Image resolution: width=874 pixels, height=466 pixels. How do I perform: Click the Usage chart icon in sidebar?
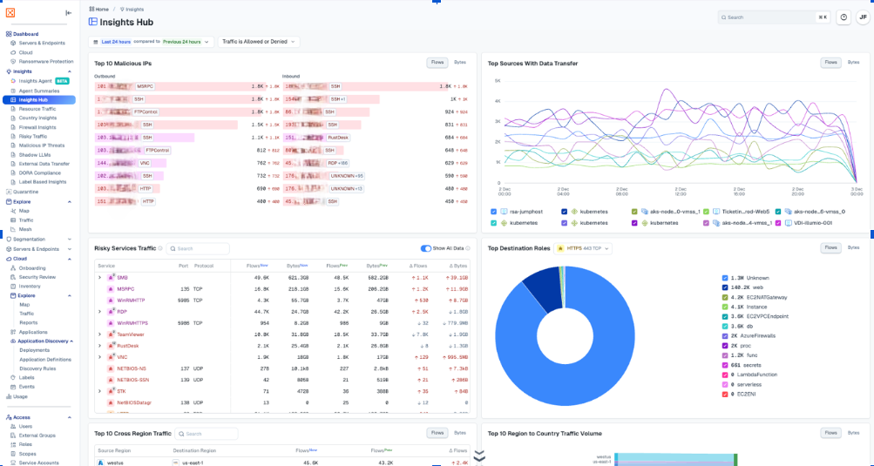pos(9,397)
